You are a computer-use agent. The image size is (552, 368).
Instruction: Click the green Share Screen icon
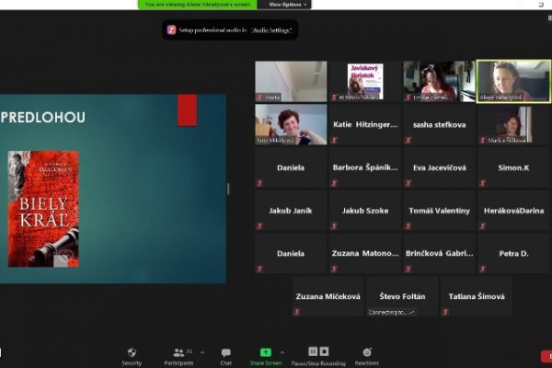[x=265, y=352]
